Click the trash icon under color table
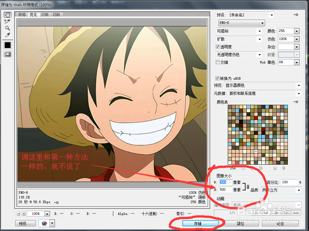Screen dimensions: 309x231 click(x=283, y=168)
